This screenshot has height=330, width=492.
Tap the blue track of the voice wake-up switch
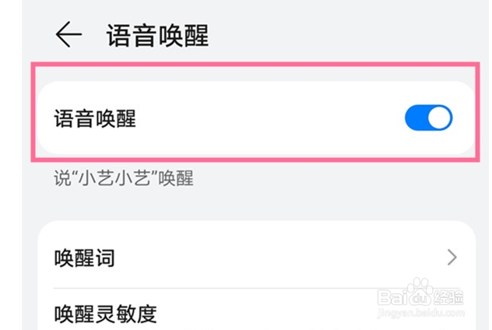click(x=416, y=118)
